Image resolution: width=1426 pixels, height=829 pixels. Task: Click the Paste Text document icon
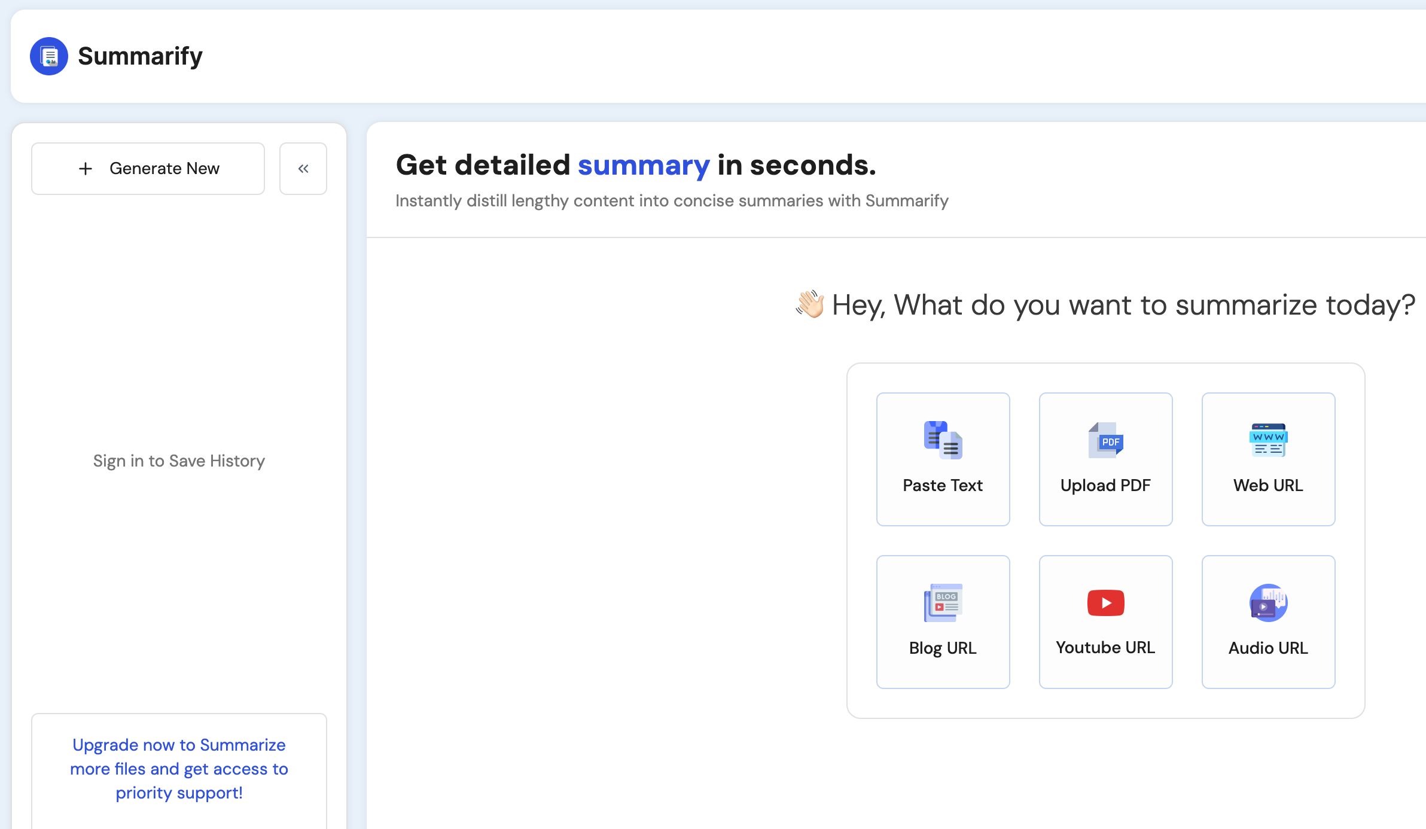[943, 440]
